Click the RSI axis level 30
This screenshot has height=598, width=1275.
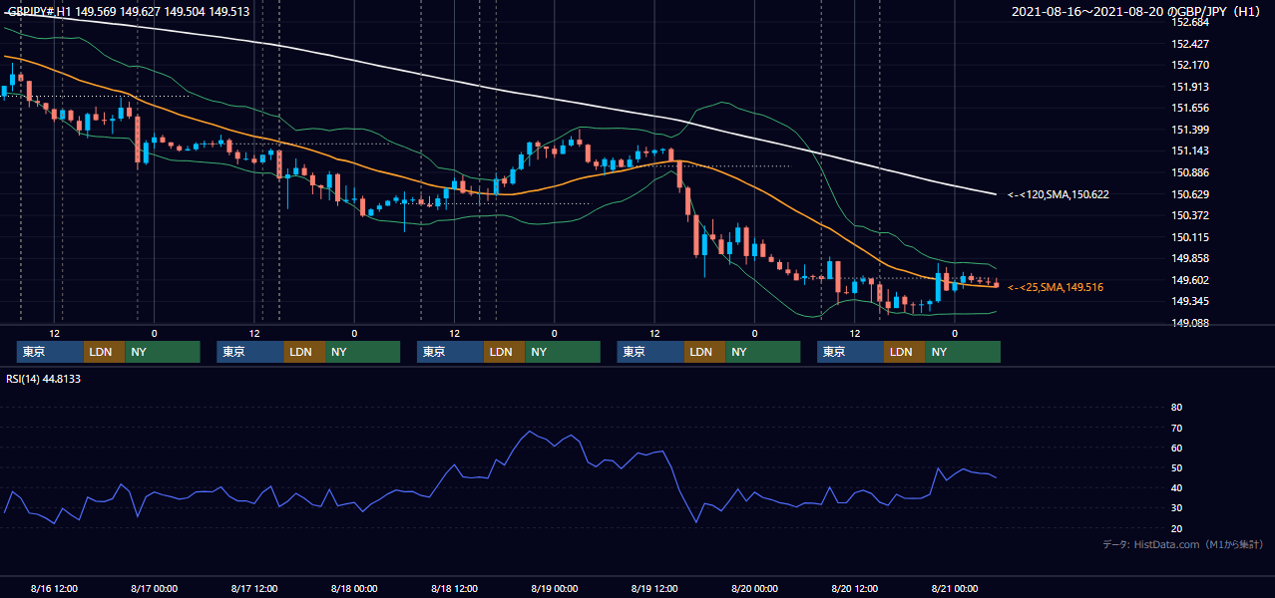1176,508
